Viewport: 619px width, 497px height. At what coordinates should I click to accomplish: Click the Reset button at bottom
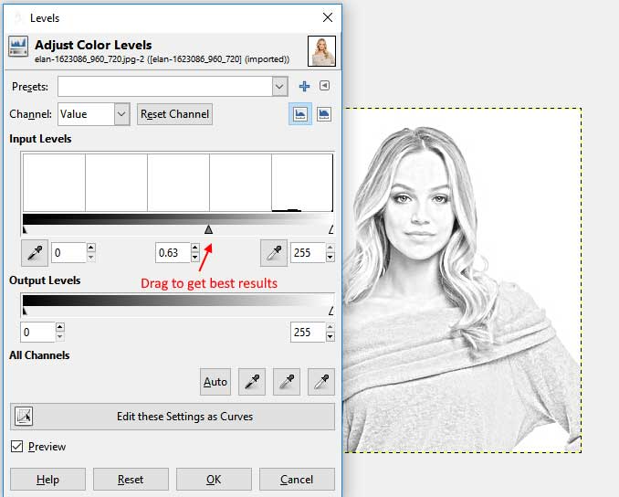pos(131,480)
